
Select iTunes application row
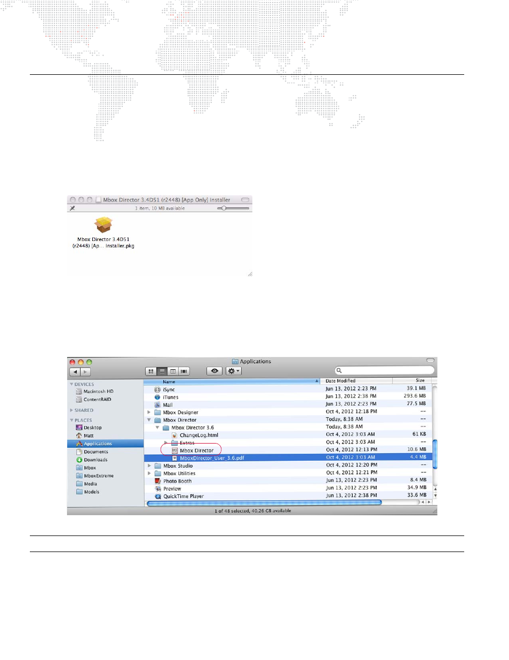[288, 397]
